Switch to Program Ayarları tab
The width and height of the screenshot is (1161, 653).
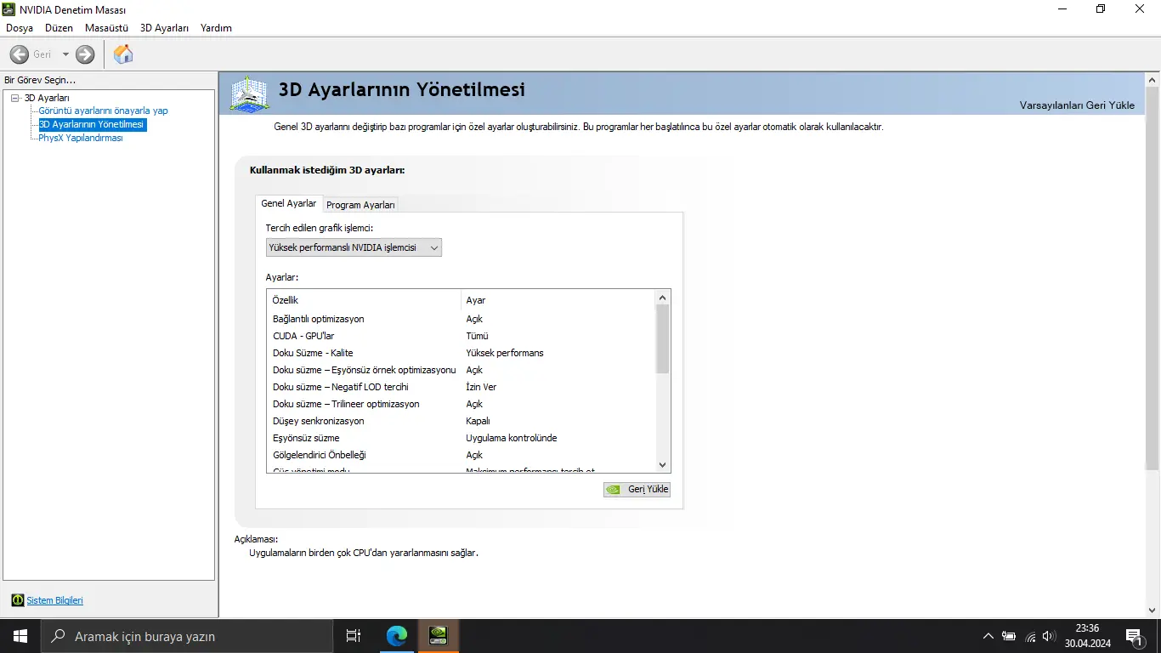(360, 205)
